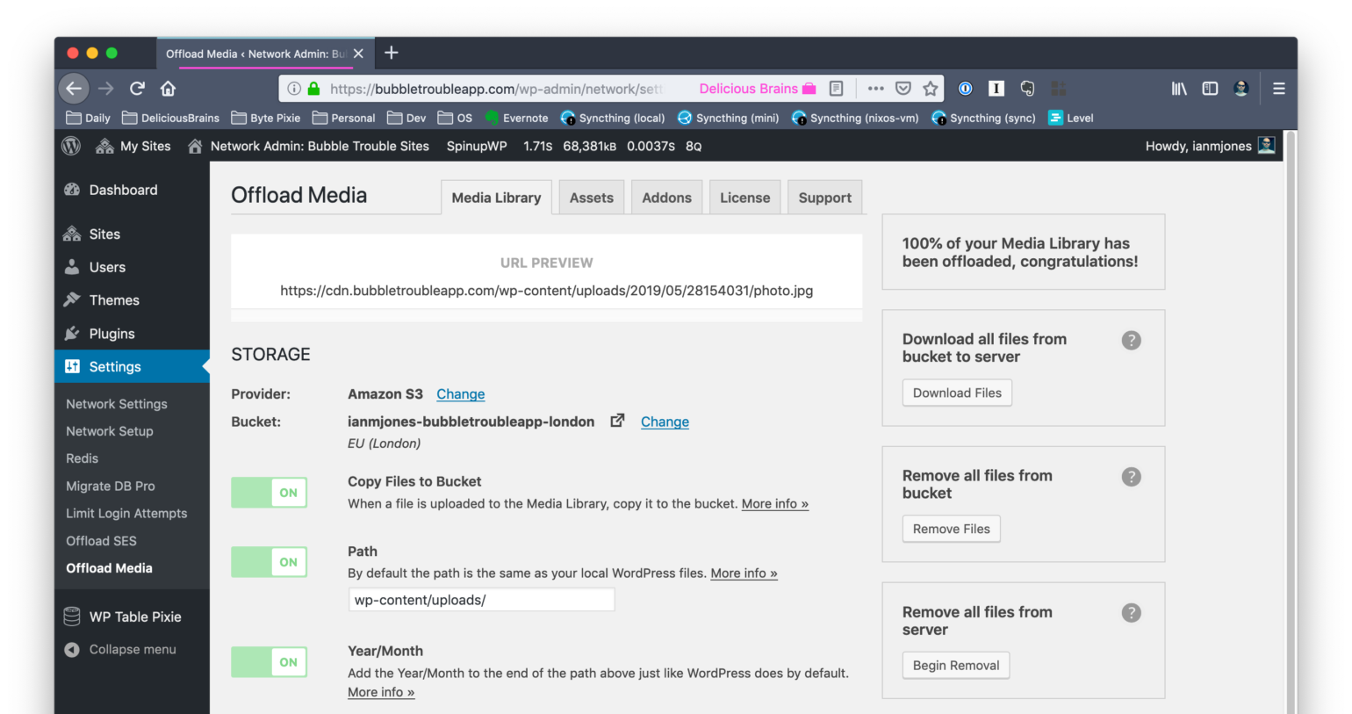1352x714 pixels.
Task: Open Network Settings submenu item
Action: 117,404
